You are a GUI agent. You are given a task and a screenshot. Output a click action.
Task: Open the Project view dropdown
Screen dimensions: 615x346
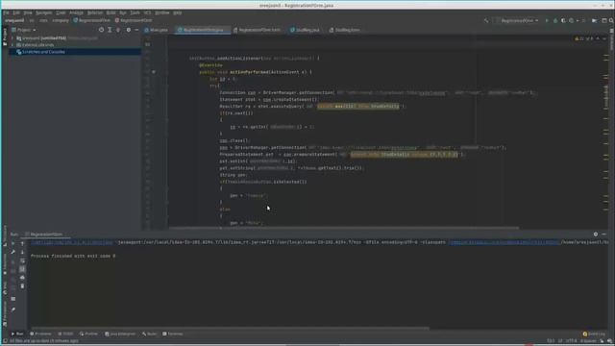(x=24, y=30)
